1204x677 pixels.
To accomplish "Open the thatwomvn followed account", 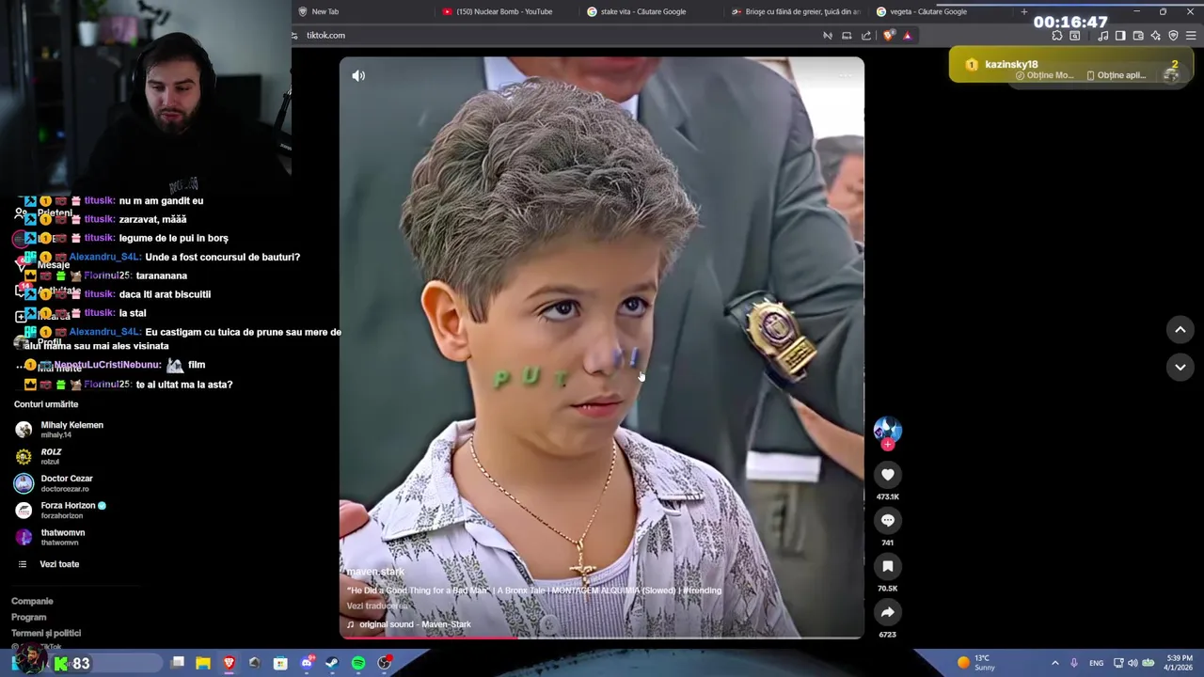I will (62, 537).
